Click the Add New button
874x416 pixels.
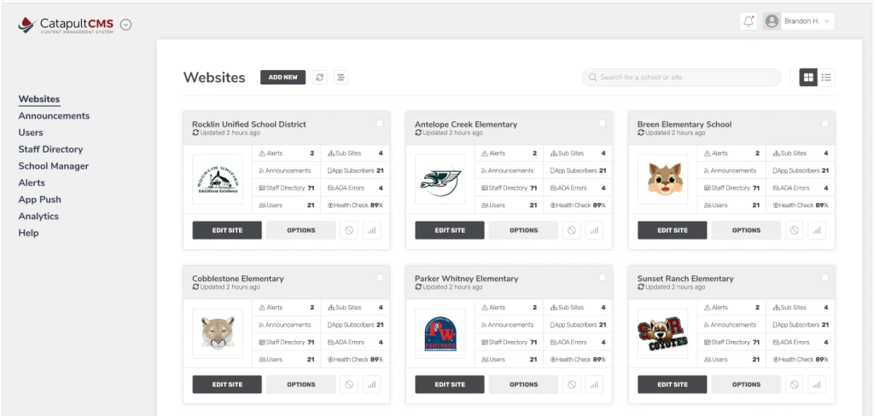(x=283, y=78)
